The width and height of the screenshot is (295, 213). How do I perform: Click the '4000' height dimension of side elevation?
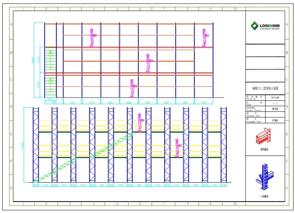[23, 145]
